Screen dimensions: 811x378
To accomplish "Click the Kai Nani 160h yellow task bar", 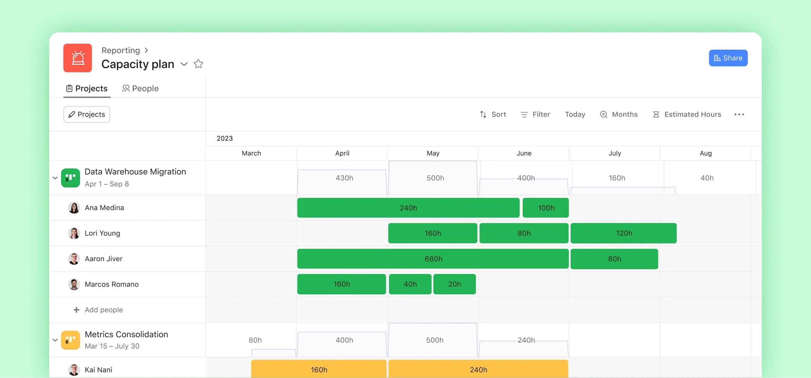I will tap(318, 369).
